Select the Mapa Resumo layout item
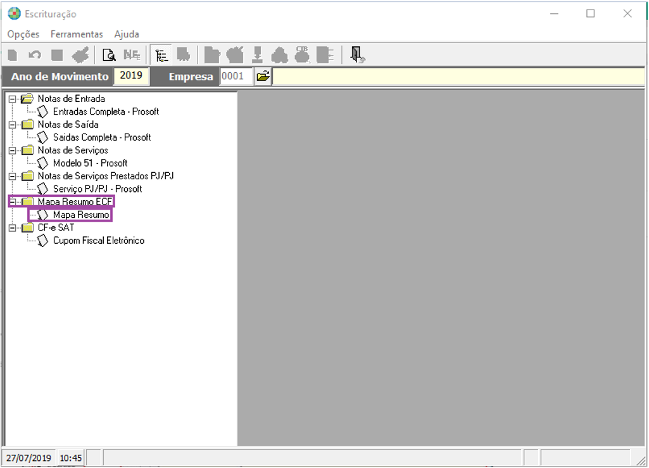The width and height of the screenshot is (649, 468). click(81, 215)
